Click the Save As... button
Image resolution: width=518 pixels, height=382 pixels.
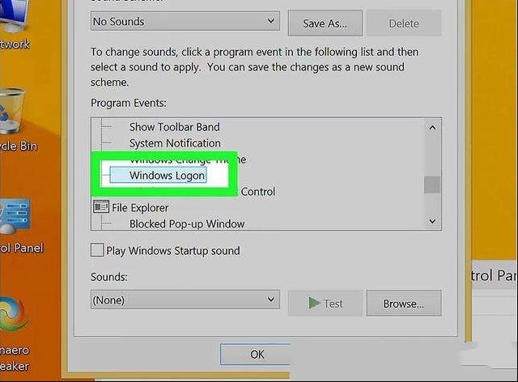tap(325, 23)
